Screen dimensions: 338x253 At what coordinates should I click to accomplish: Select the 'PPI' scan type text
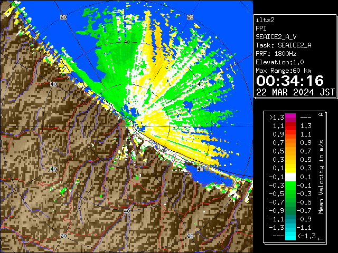(261, 28)
